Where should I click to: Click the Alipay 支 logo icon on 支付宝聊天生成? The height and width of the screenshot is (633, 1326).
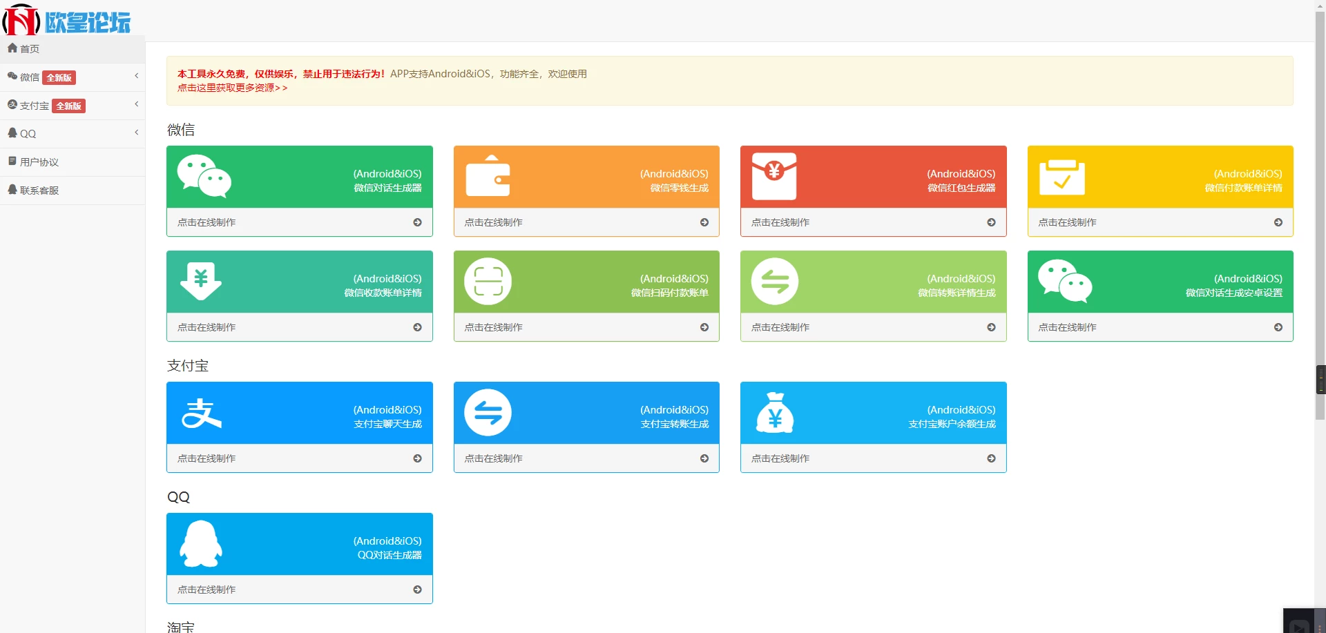201,413
